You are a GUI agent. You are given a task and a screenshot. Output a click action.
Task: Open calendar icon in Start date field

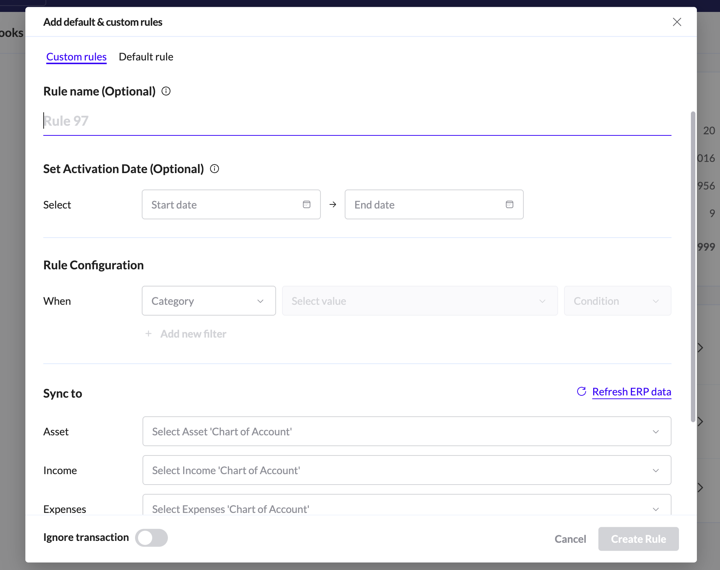click(307, 204)
